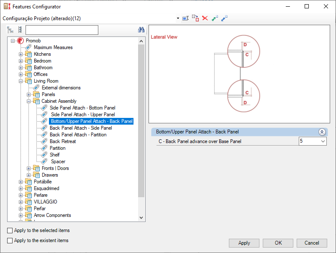Expand the Panels tree node
The width and height of the screenshot is (336, 253).
click(x=29, y=94)
